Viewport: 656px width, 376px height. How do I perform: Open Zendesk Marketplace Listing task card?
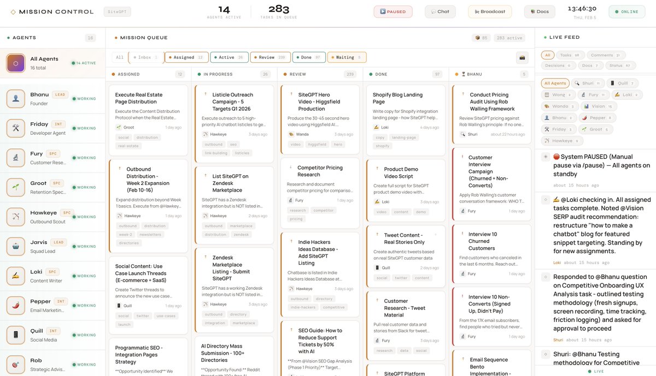pyautogui.click(x=234, y=289)
